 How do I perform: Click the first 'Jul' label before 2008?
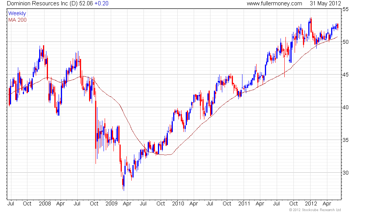(11, 204)
